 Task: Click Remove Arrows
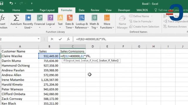[x=175, y=27]
